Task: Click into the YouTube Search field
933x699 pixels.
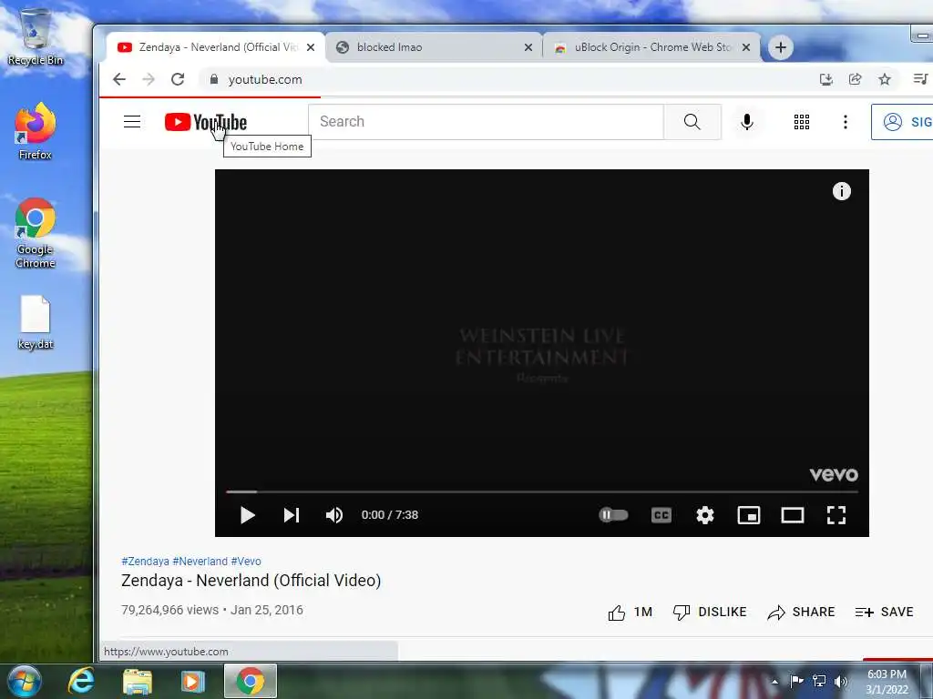Action: pos(487,122)
